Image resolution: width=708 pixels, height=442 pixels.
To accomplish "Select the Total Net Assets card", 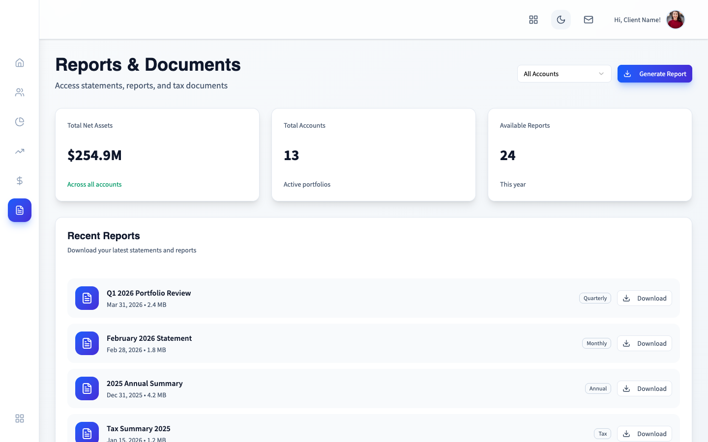I will tap(157, 155).
